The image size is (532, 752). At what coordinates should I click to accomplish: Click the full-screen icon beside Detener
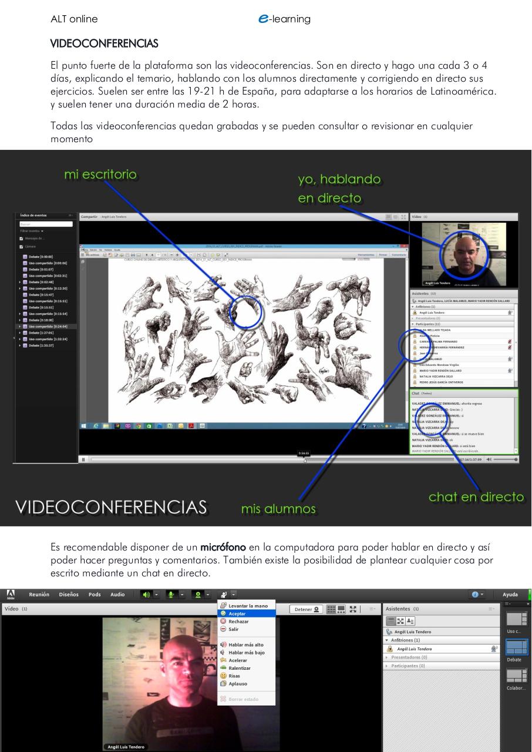click(x=353, y=609)
